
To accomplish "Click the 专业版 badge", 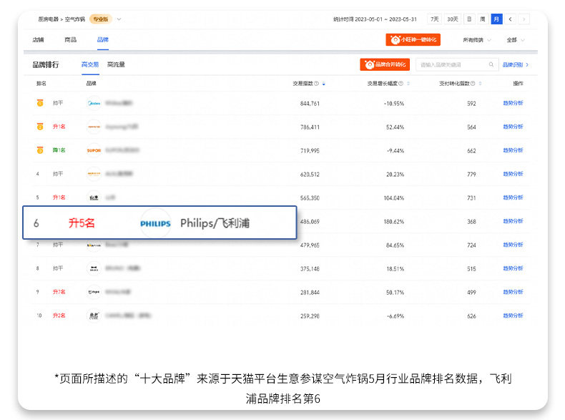I will point(101,19).
